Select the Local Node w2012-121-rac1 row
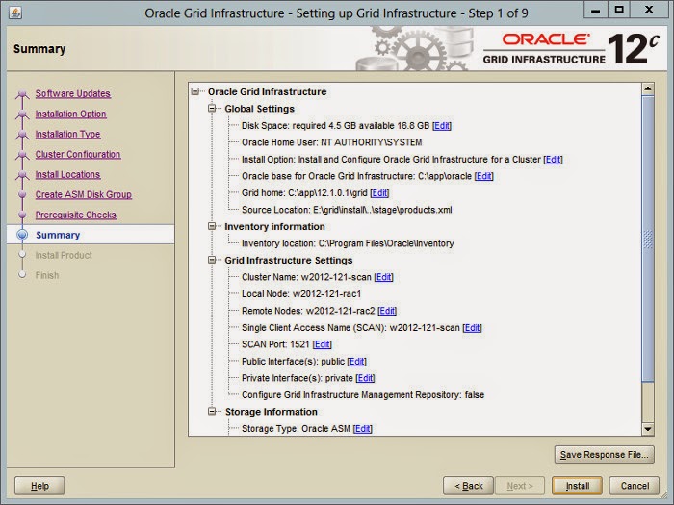 301,293
